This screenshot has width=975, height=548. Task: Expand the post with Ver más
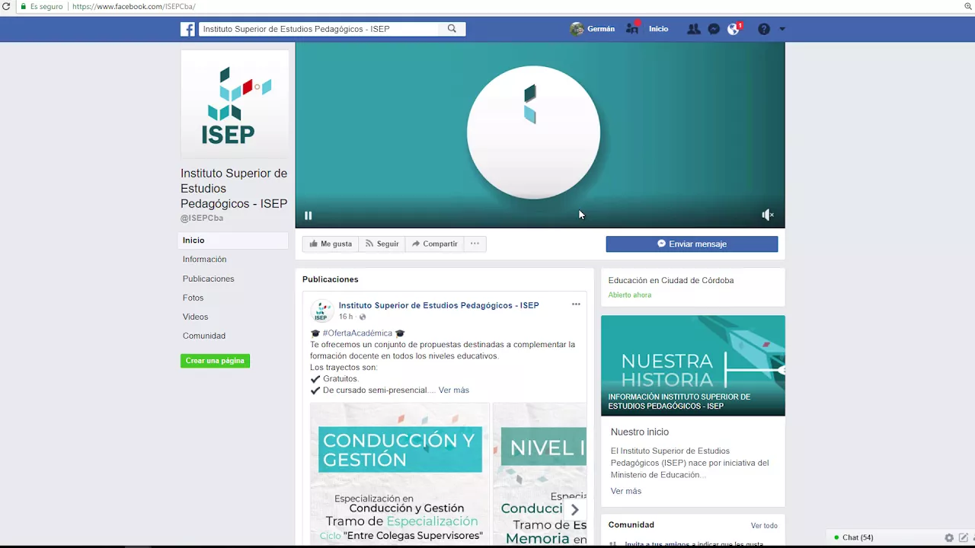tap(454, 390)
